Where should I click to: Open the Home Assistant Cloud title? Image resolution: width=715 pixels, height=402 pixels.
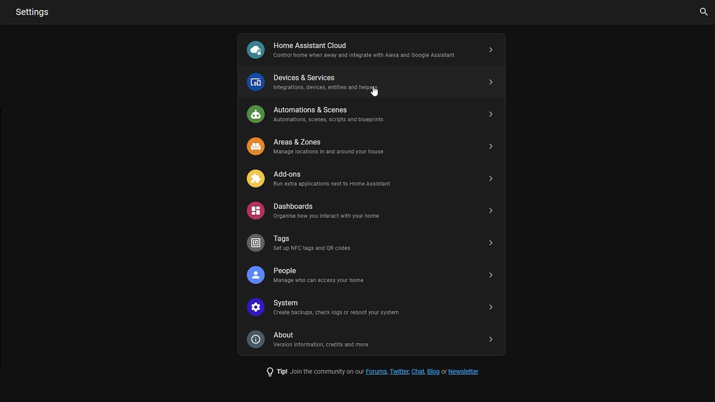[310, 46]
